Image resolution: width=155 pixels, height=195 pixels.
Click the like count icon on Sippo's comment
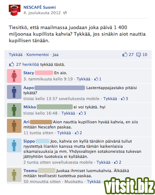(x=116, y=162)
